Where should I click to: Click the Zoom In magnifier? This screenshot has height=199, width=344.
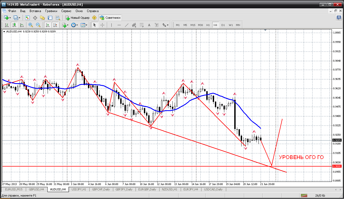(x=31, y=25)
